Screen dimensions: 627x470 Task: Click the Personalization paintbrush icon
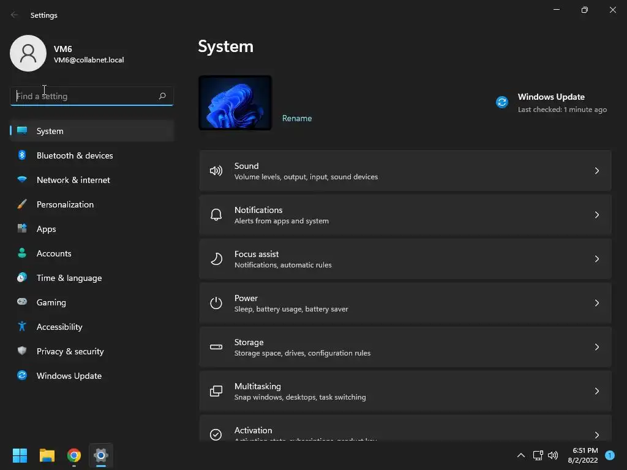22,204
